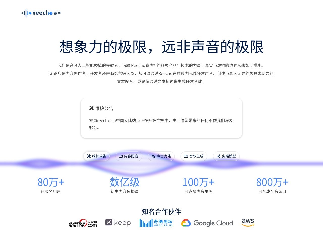Image resolution: width=323 pixels, height=242 pixels.
Task: Click the wrench icon in the maintenance notice card
Action: point(91,108)
